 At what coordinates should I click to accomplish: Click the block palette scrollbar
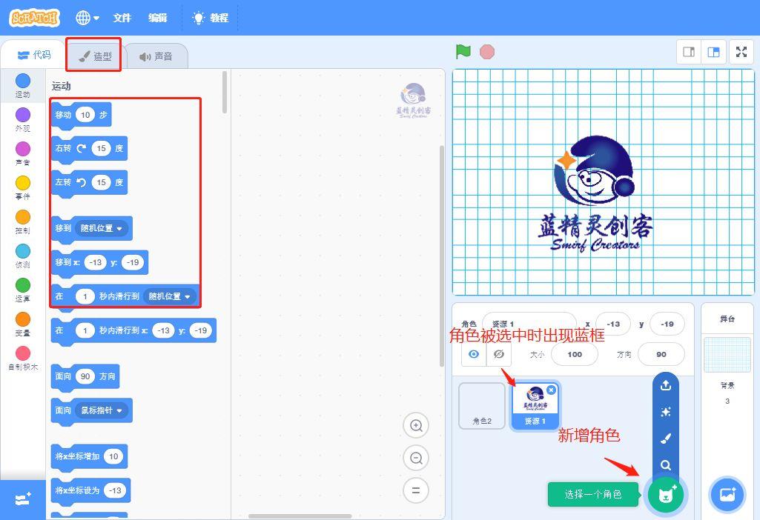click(x=225, y=93)
